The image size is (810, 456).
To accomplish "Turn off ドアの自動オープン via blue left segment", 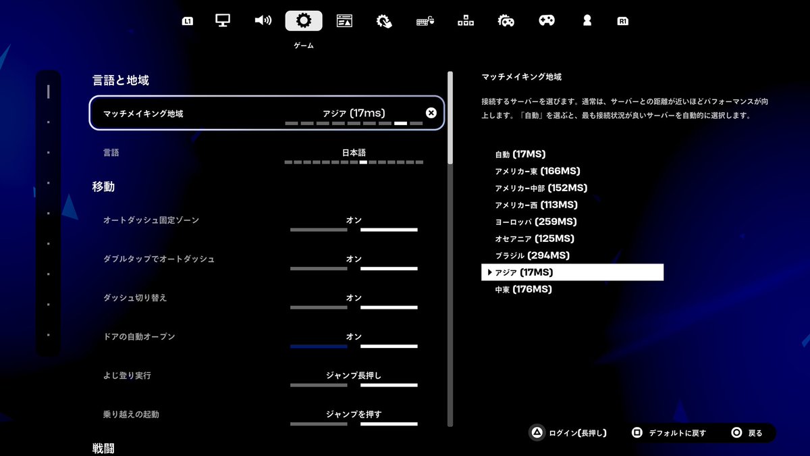I will click(319, 347).
